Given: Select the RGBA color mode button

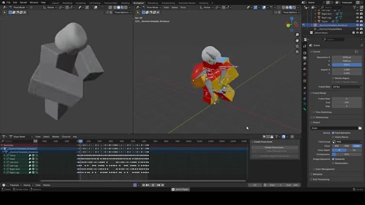Looking at the screenshot, I should (x=356, y=146).
